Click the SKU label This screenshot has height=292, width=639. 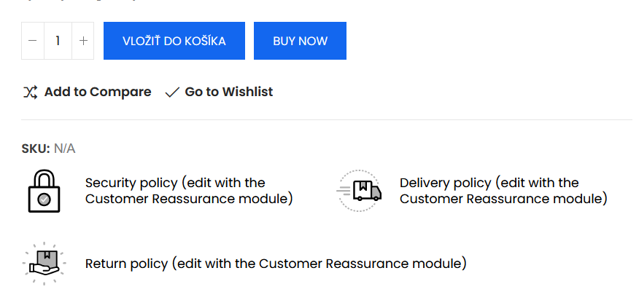(36, 149)
